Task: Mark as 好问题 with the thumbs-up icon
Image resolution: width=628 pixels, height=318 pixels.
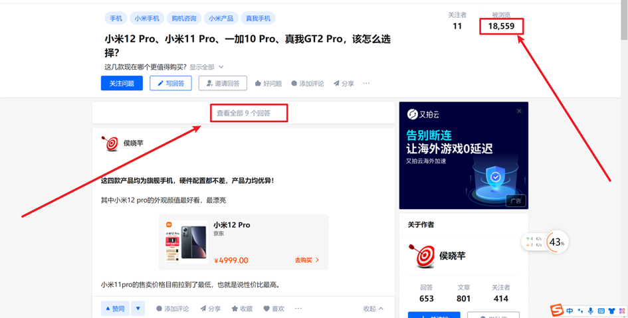Action: pyautogui.click(x=268, y=83)
